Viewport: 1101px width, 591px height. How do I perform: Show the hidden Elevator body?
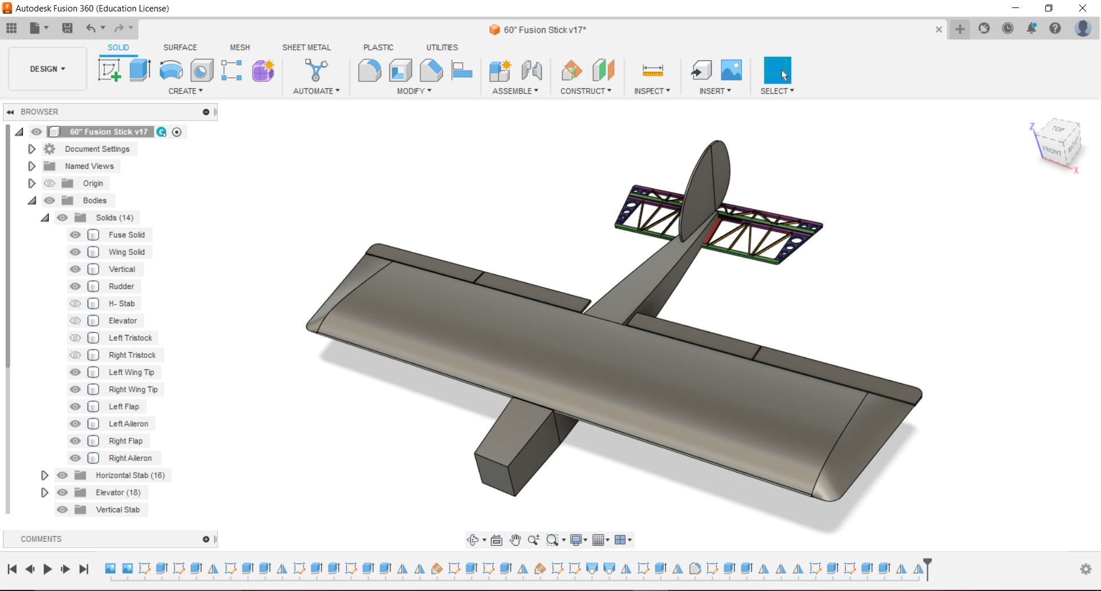(75, 321)
